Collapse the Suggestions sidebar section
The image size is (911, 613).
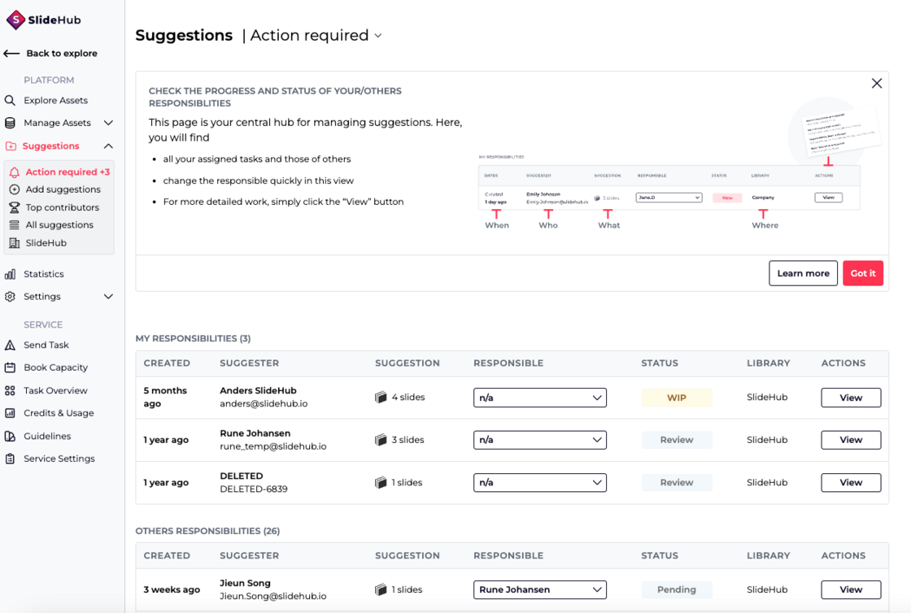[x=108, y=146]
